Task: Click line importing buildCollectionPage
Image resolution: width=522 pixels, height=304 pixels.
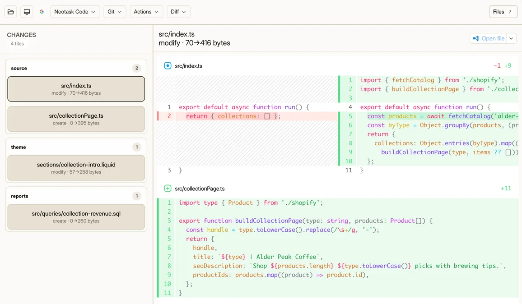Action: pos(429,89)
